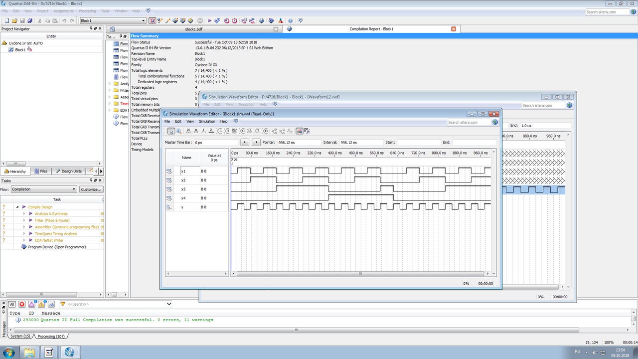Click the Save icon in Quartus toolbar
This screenshot has width=638, height=359.
tap(22, 20)
